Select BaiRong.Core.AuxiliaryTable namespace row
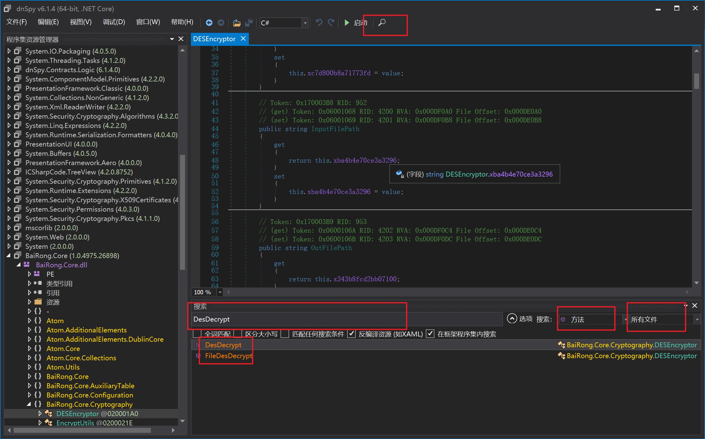 pos(90,385)
